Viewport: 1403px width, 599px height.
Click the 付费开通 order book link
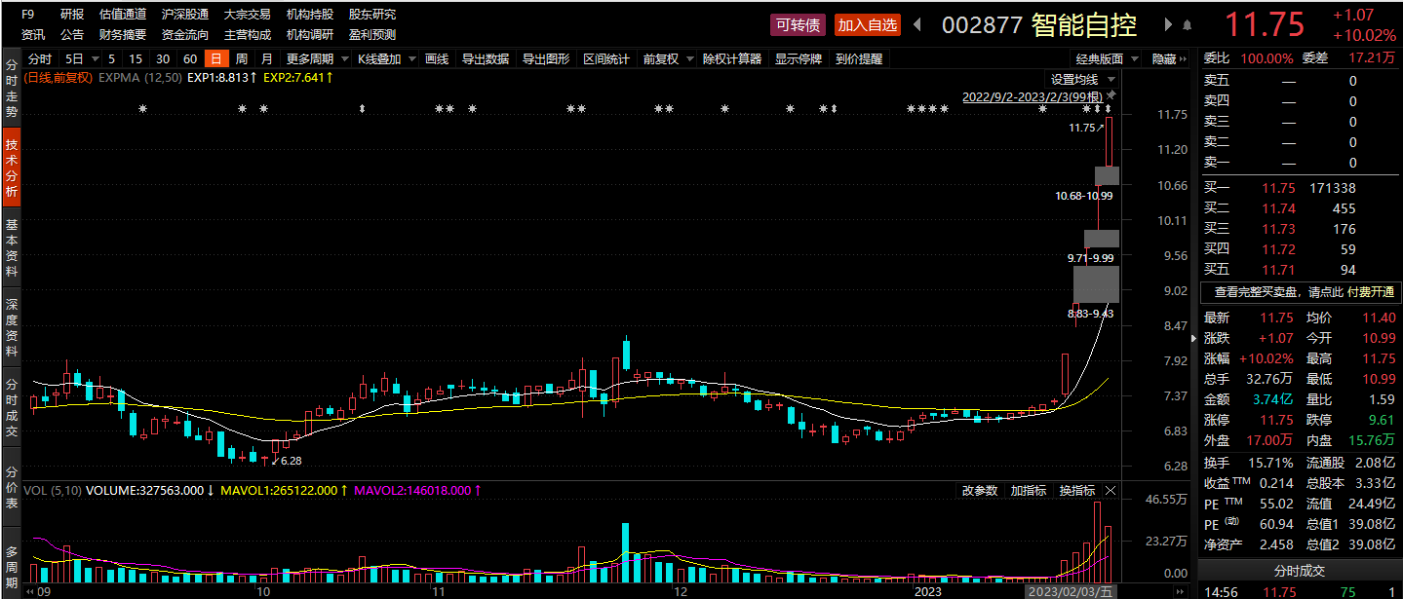(x=1373, y=291)
